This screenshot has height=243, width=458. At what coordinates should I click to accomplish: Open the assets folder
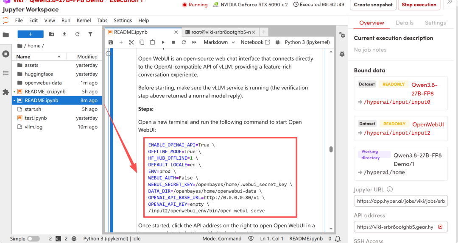coord(57,65)
